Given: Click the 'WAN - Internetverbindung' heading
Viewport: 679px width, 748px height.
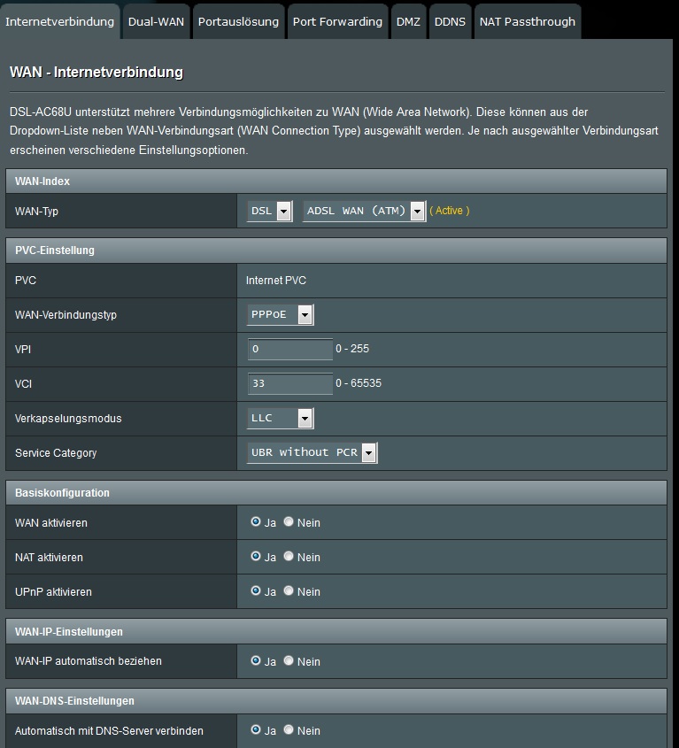Looking at the screenshot, I should click(x=96, y=72).
